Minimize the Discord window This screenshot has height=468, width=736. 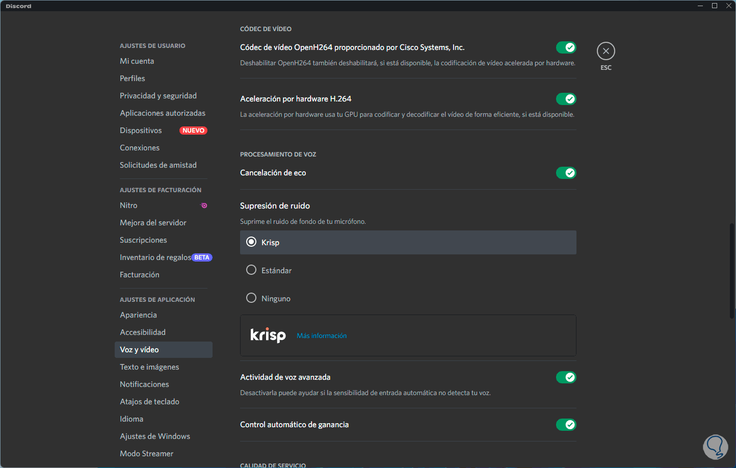pyautogui.click(x=700, y=6)
